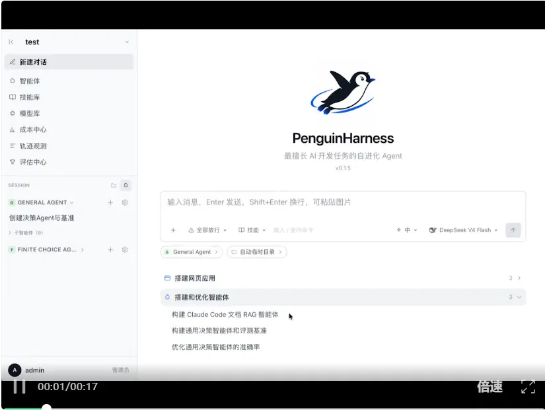The width and height of the screenshot is (545, 410).
Task: Click the send arrow button
Action: coord(513,230)
